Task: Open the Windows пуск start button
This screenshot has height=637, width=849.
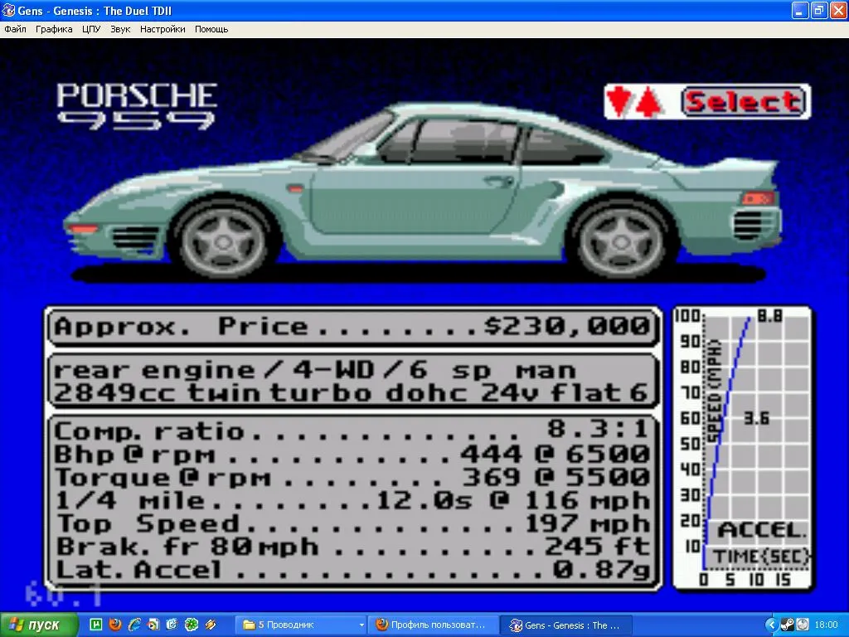Action: 39,625
